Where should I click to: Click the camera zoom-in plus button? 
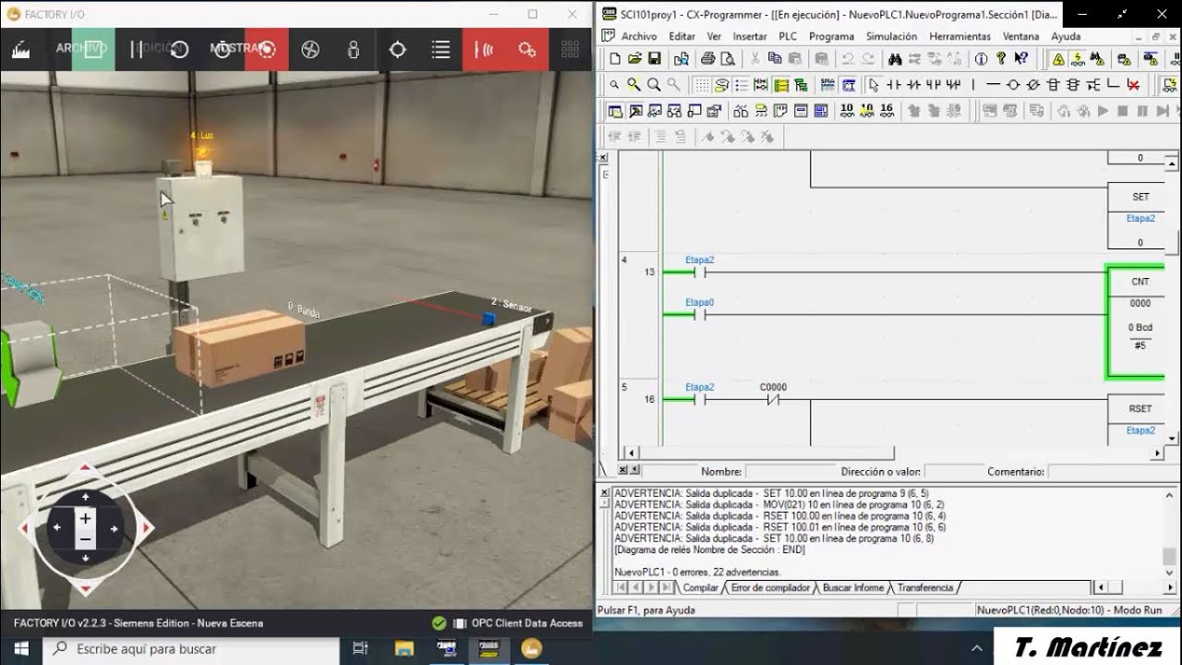(85, 518)
